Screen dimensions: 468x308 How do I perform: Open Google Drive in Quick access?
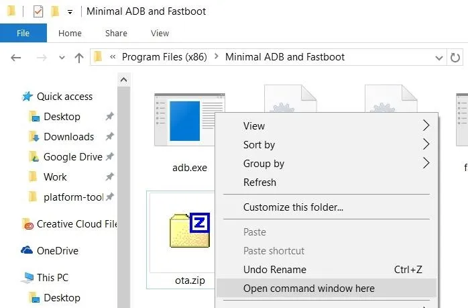73,157
